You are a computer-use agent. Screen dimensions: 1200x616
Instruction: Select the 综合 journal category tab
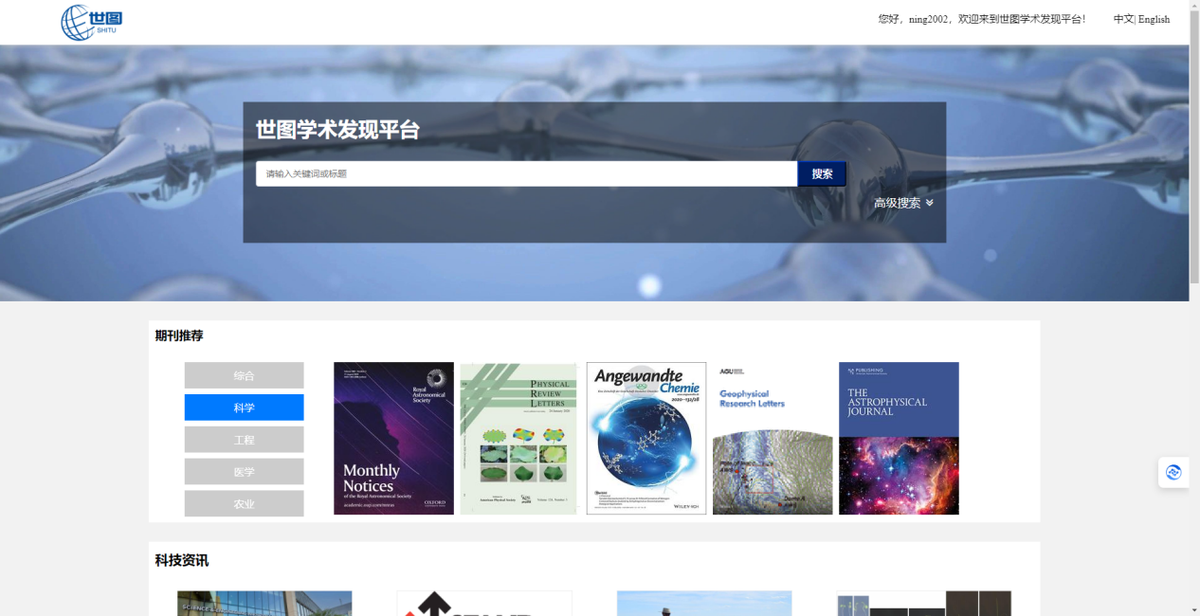[244, 375]
